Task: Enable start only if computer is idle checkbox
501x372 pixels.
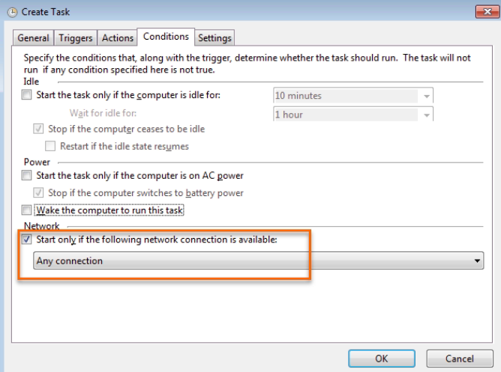Action: click(26, 94)
